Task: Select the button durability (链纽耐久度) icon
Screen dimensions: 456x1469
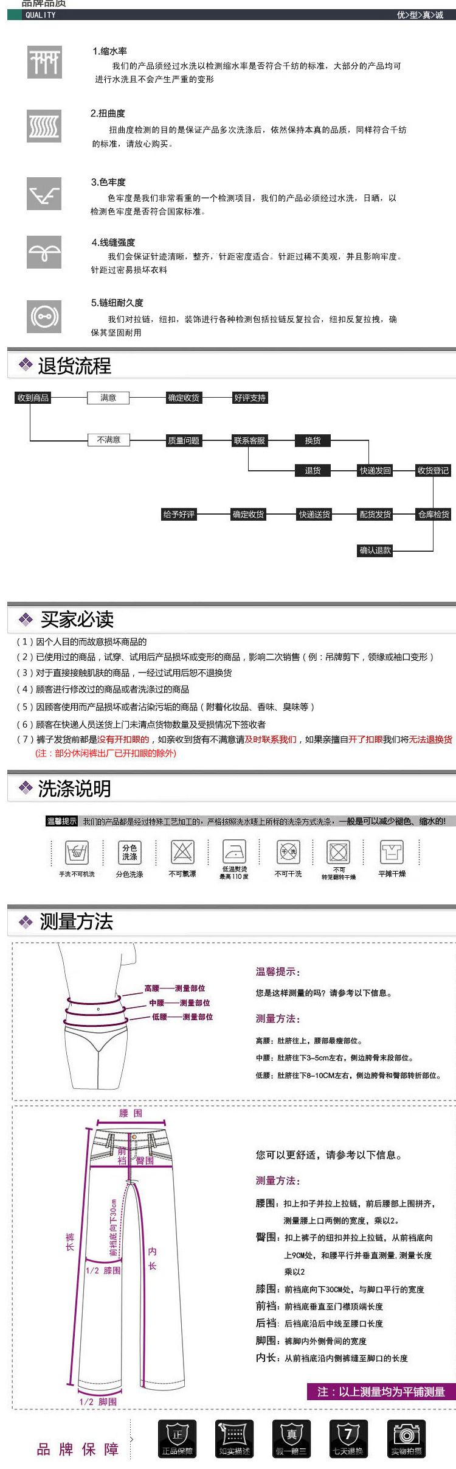Action: click(x=44, y=317)
